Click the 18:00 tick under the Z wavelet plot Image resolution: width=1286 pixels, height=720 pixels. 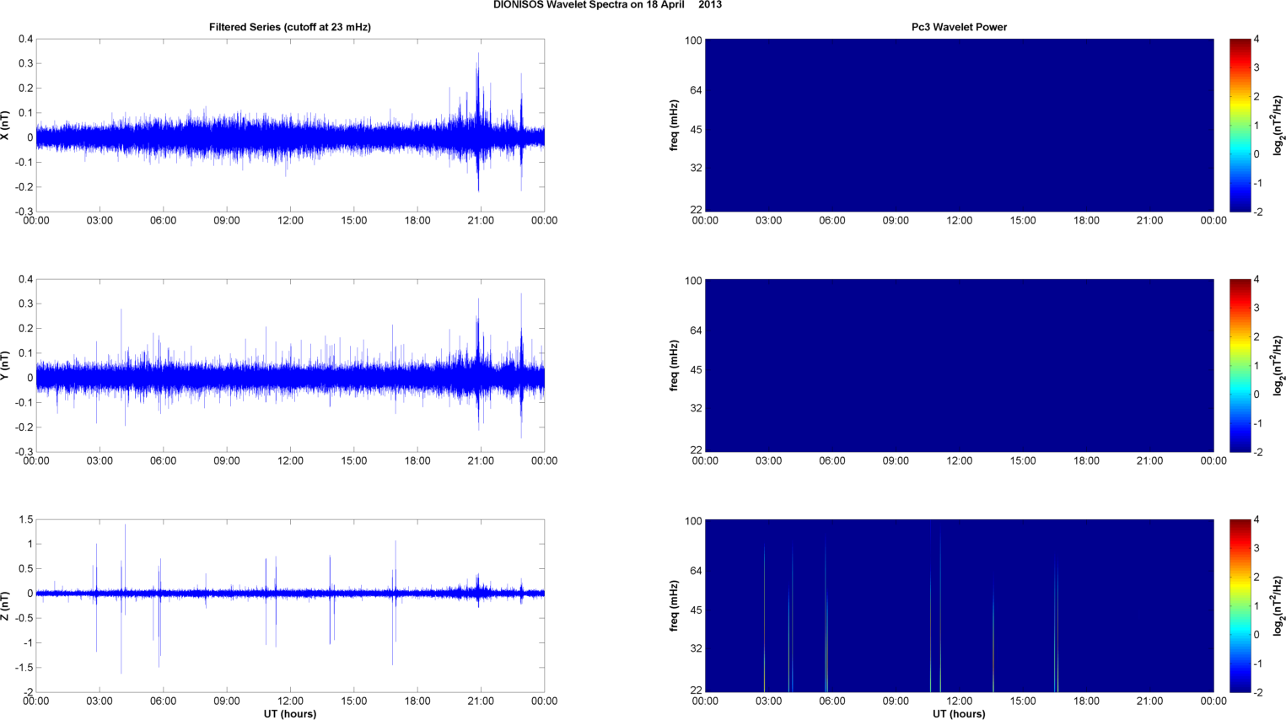pyautogui.click(x=1086, y=701)
